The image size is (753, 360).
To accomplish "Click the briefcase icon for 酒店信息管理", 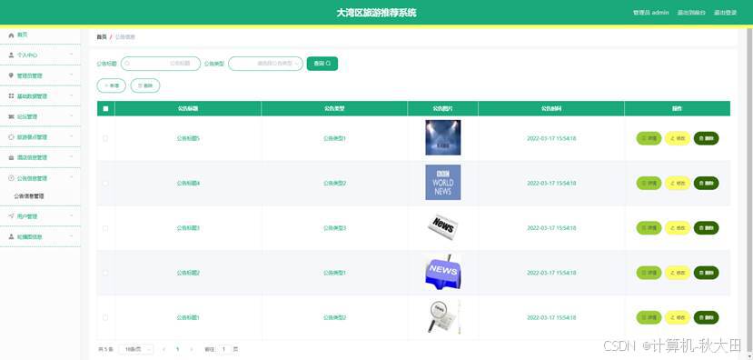I will point(11,157).
